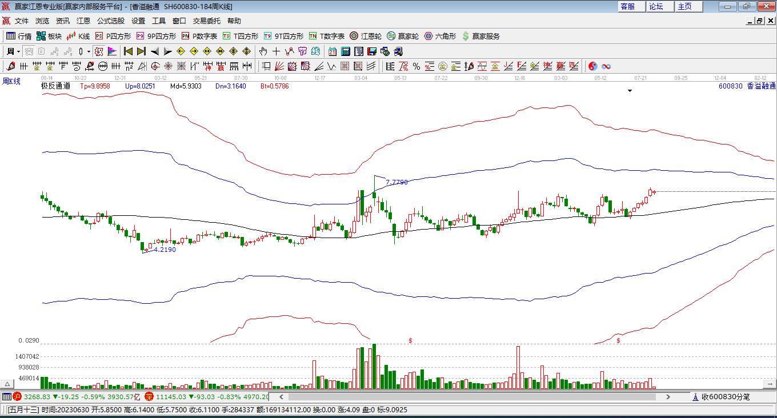Step back with the black left arrow

(154, 51)
